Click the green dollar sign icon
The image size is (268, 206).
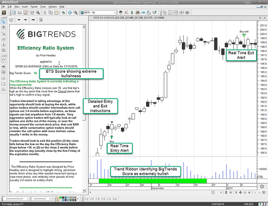point(132,13)
